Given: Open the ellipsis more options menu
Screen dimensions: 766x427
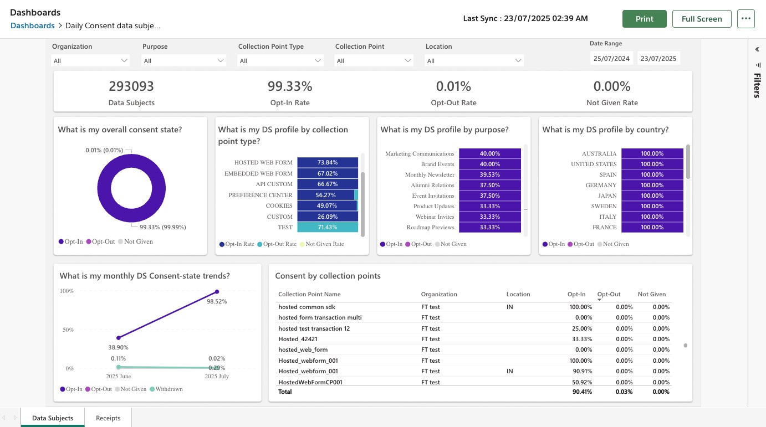Looking at the screenshot, I should [745, 18].
